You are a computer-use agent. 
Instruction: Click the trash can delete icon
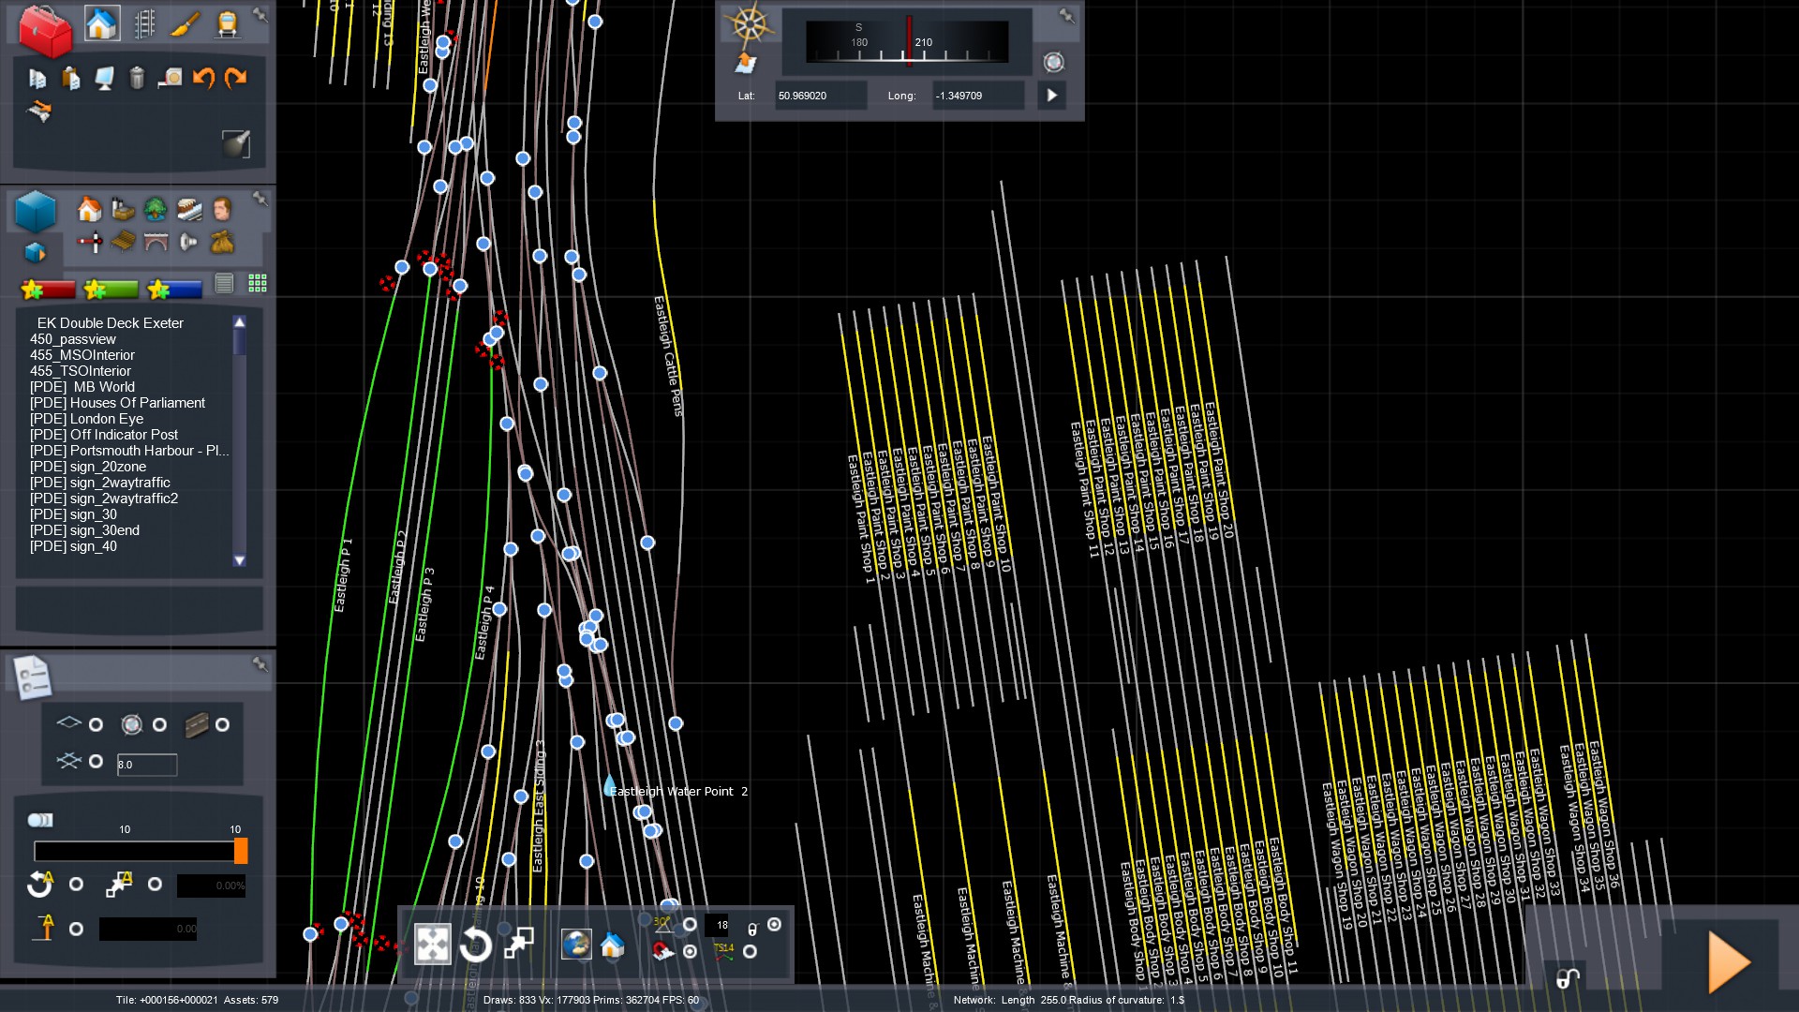coord(137,78)
